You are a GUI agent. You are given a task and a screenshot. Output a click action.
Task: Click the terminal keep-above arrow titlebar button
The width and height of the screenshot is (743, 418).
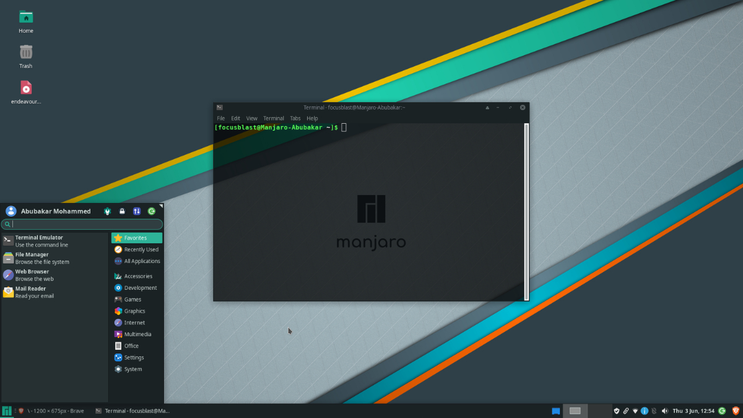pos(487,107)
